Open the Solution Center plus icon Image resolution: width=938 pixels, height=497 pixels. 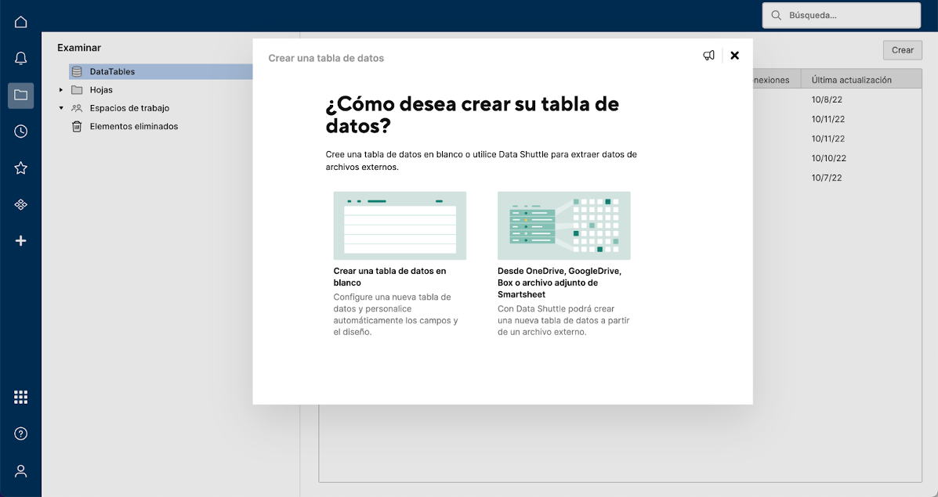point(20,241)
